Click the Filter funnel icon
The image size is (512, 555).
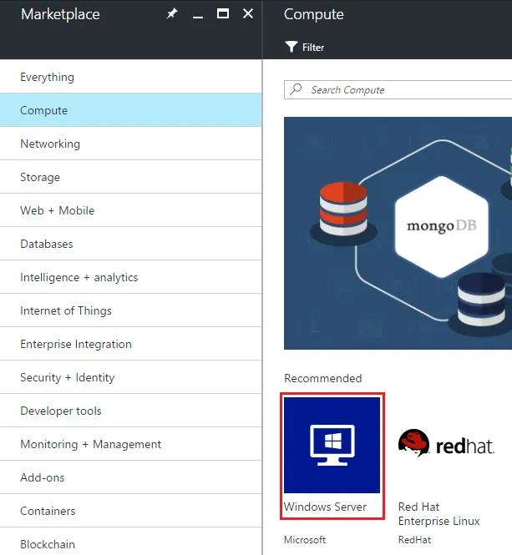tap(291, 47)
